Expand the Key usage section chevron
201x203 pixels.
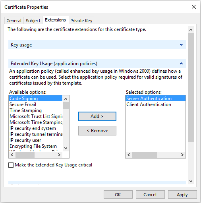[181, 44]
